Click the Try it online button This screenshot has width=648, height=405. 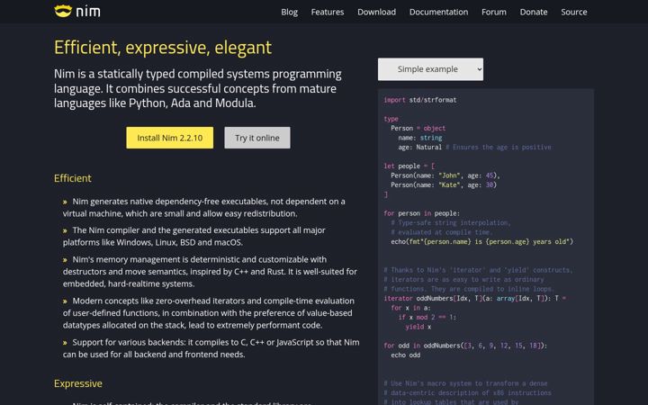click(257, 138)
